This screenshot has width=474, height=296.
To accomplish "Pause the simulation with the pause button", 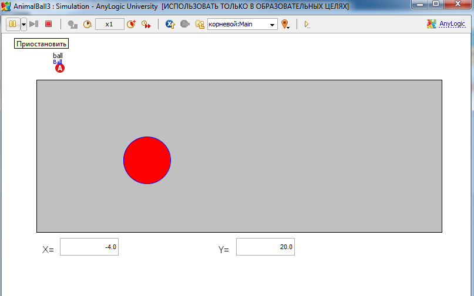I will point(13,24).
